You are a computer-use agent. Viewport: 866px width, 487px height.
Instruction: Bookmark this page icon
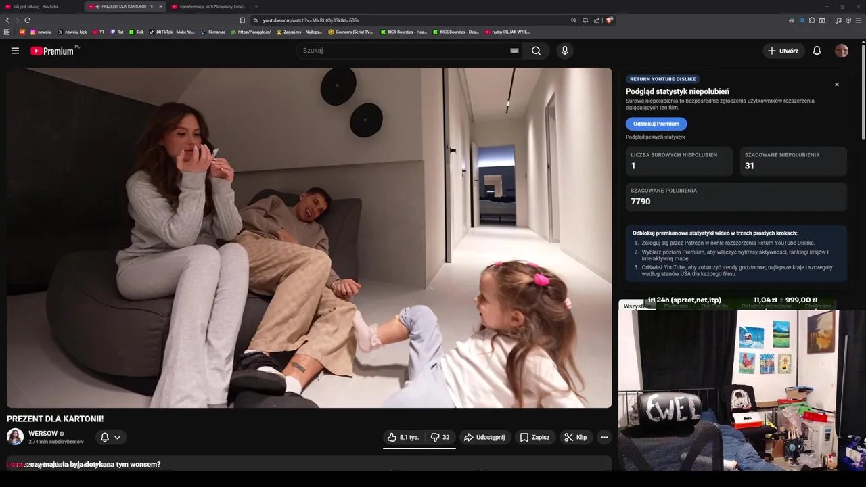coord(243,20)
